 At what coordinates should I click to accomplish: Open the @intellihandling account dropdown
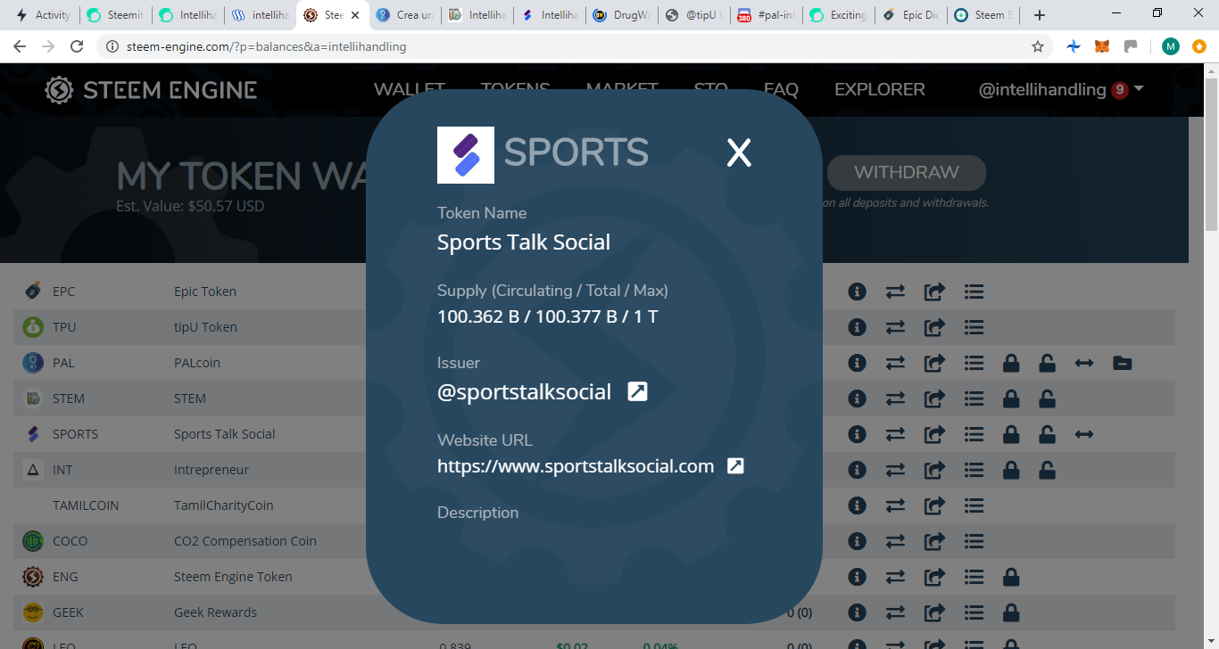tap(1061, 89)
